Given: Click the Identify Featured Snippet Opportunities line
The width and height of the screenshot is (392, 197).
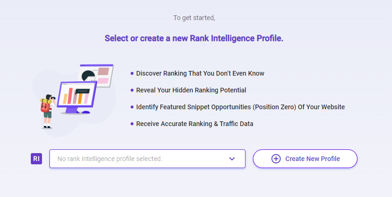Looking at the screenshot, I should click(x=240, y=107).
